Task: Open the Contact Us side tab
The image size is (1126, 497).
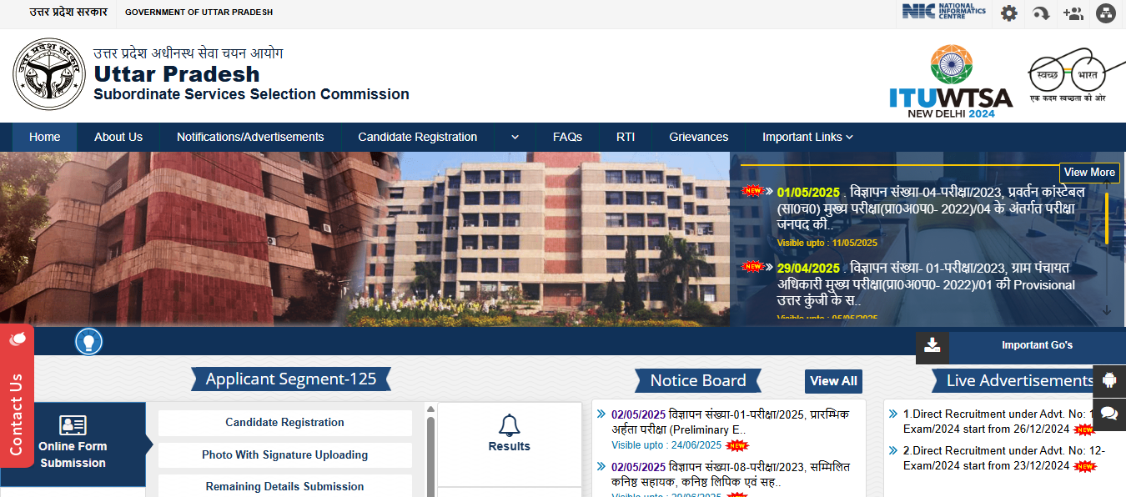Action: [x=17, y=397]
